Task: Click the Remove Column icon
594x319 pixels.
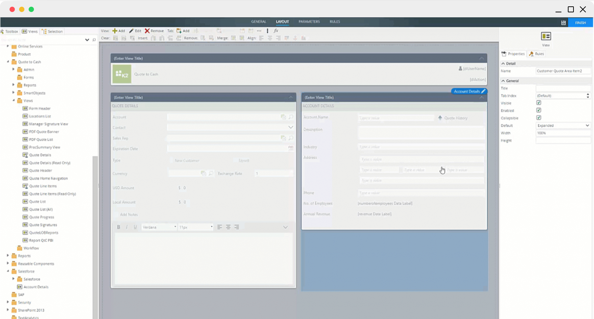Action: 203,38
